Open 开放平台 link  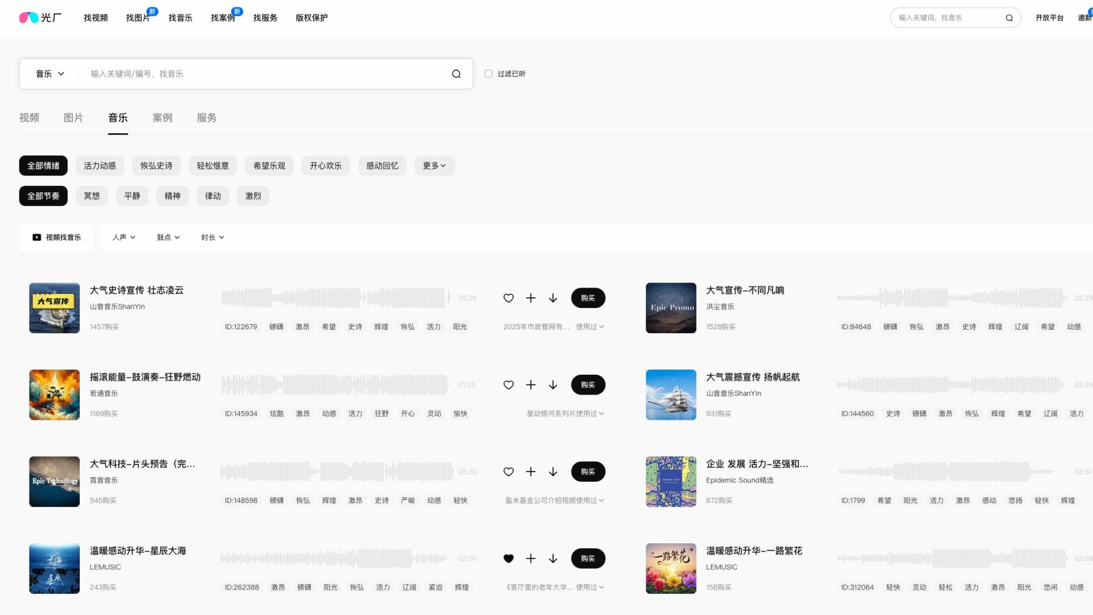pyautogui.click(x=1050, y=18)
